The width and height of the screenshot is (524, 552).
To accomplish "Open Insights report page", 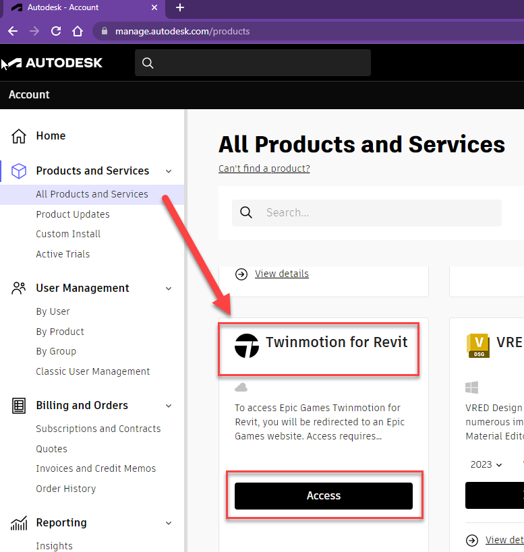I will pos(54,546).
